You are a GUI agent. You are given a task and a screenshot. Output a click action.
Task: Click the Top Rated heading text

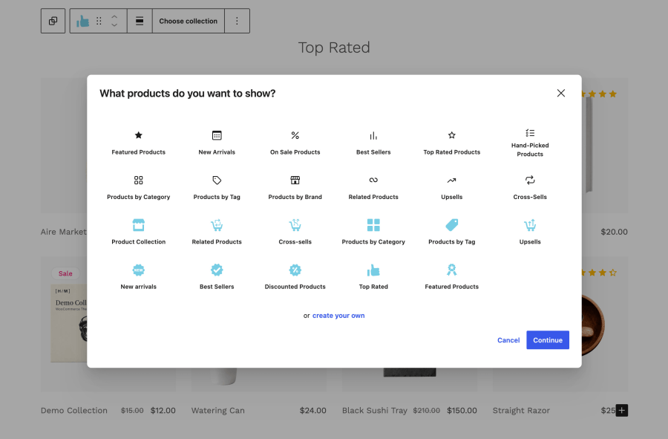(x=334, y=48)
